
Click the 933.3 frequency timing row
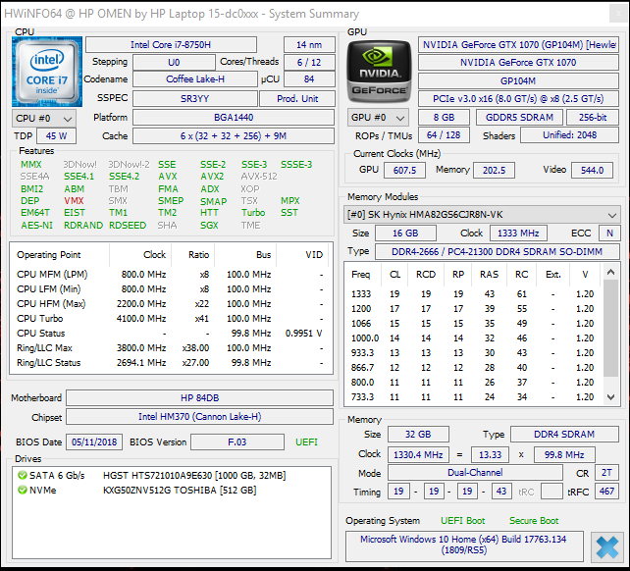click(x=474, y=353)
